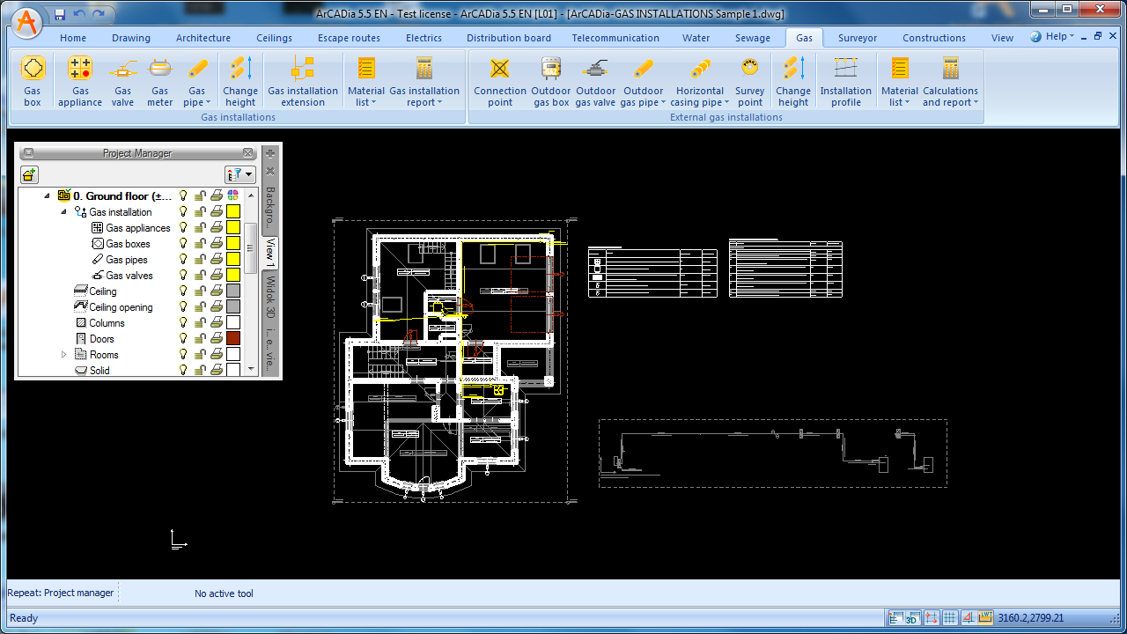The image size is (1127, 634).
Task: Insert a Gas meter
Action: pyautogui.click(x=159, y=81)
